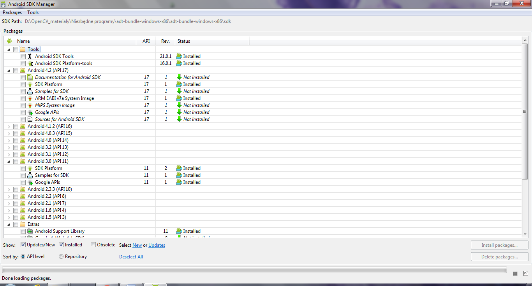Select the Repository sort radio button
The image size is (532, 286).
[61, 256]
